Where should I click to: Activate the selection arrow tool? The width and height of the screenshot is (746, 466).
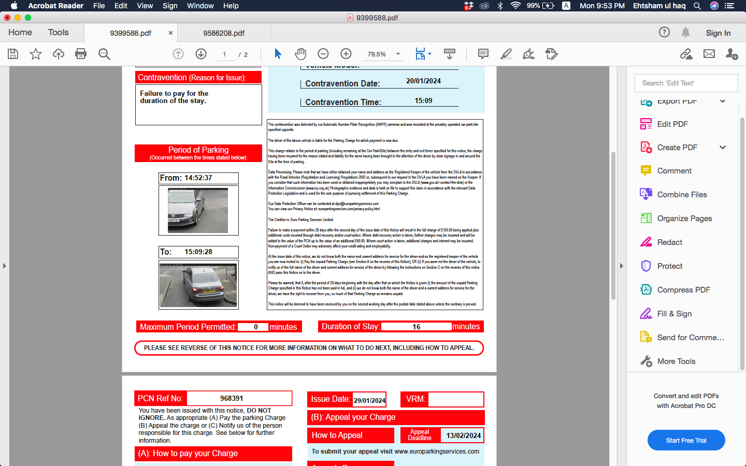click(278, 54)
